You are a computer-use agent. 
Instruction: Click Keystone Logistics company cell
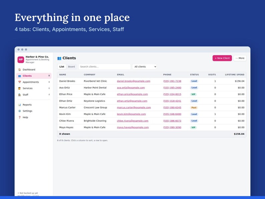tap(94, 101)
